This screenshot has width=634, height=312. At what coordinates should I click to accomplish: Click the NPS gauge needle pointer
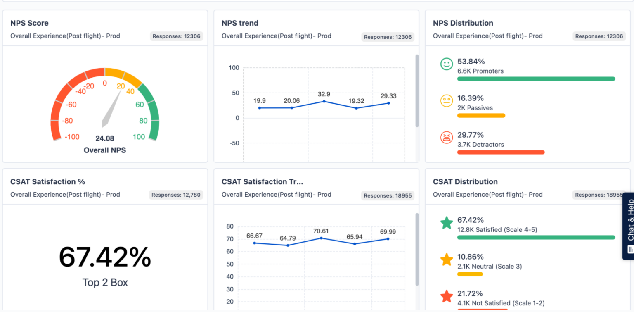click(x=111, y=110)
